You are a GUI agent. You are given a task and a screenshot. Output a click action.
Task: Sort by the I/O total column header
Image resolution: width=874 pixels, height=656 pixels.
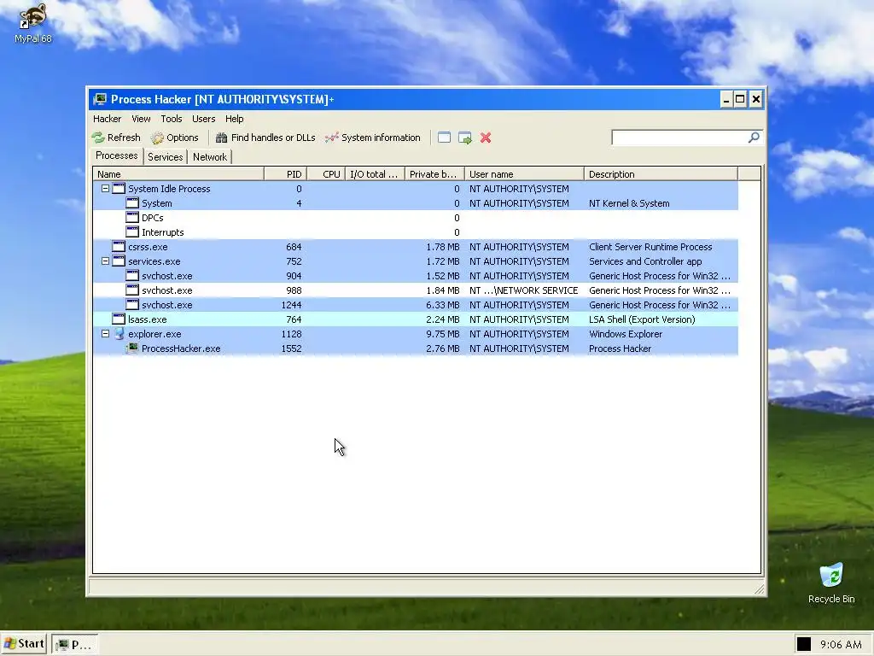376,174
